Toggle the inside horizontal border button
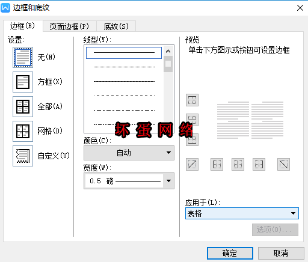 [192, 120]
